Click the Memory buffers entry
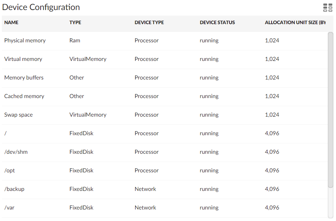Image resolution: width=336 pixels, height=221 pixels. 24,78
